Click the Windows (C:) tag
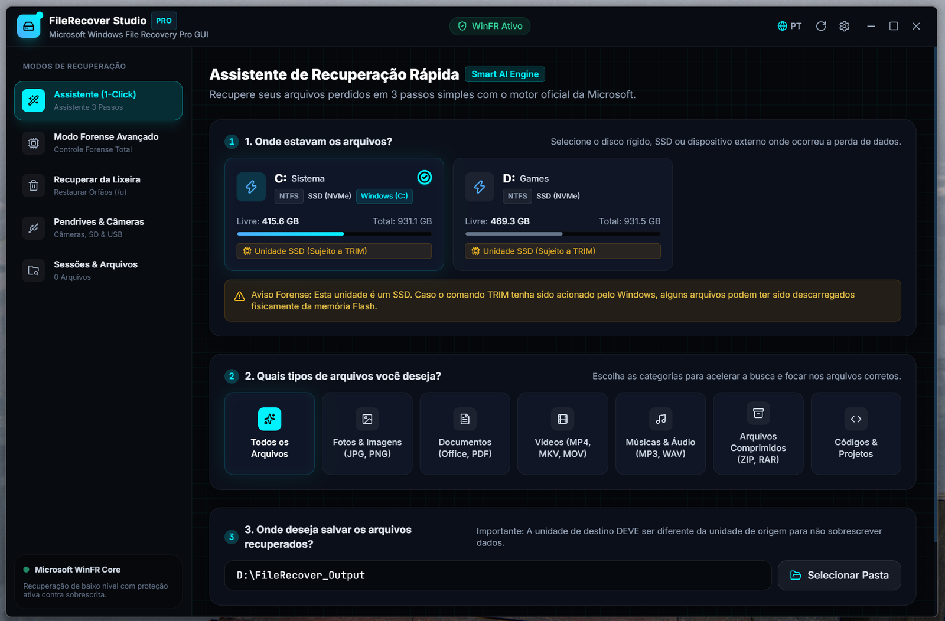 click(384, 196)
